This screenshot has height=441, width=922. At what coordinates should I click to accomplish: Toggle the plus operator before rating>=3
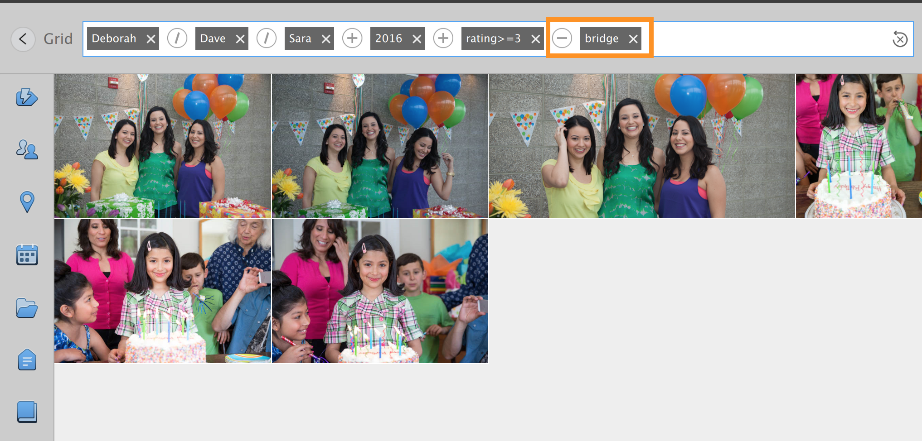pyautogui.click(x=443, y=38)
